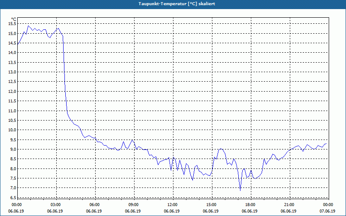
Task: Click the 09:00 time label
Action: click(135, 205)
